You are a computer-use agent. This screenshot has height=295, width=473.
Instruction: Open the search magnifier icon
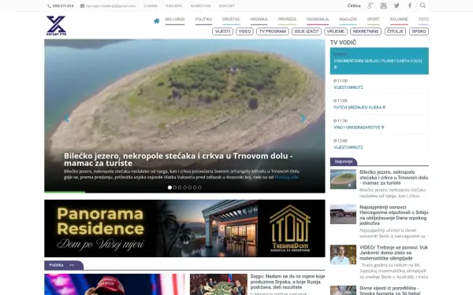point(423,6)
